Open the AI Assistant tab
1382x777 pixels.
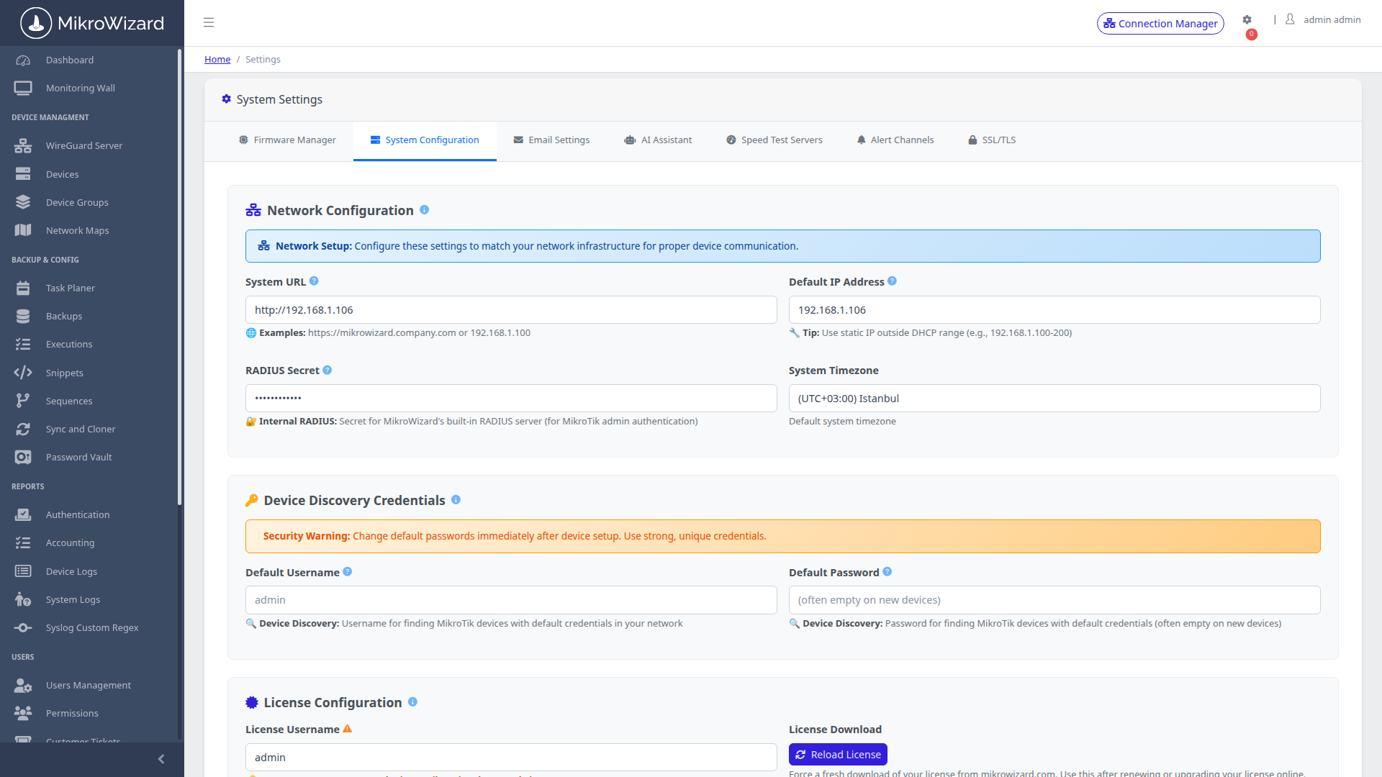[658, 140]
